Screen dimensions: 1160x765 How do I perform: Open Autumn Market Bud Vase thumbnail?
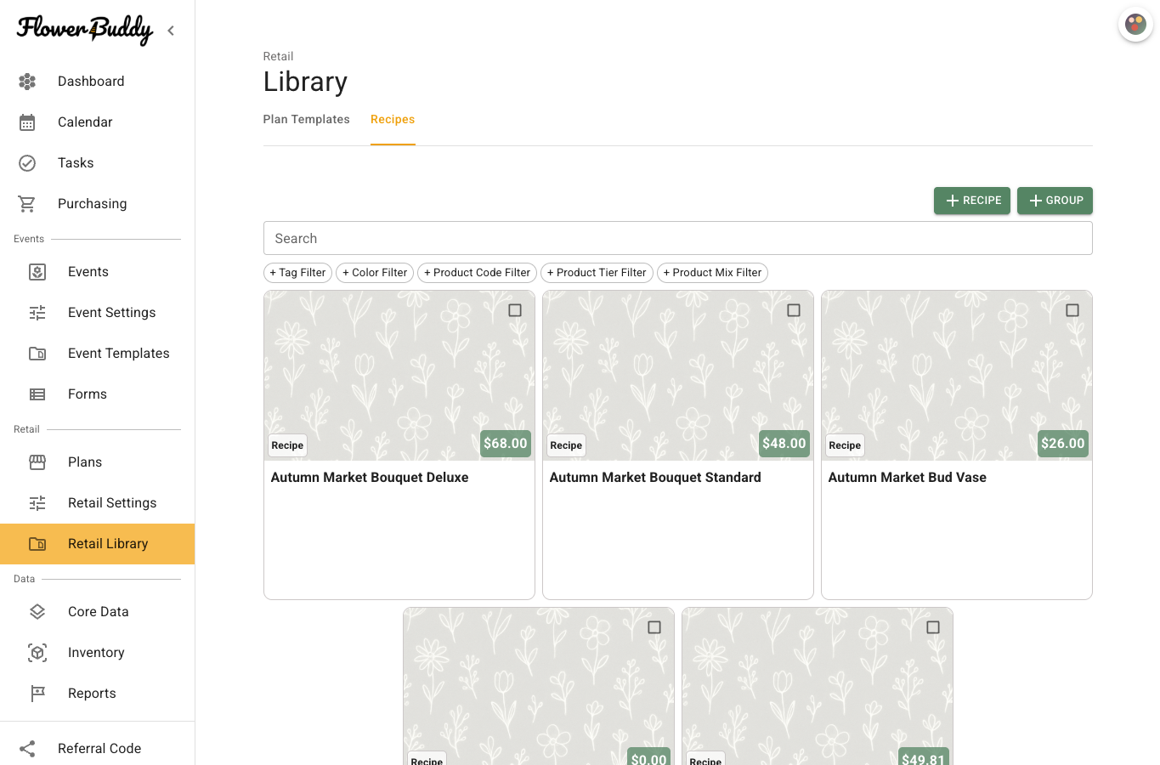click(957, 376)
